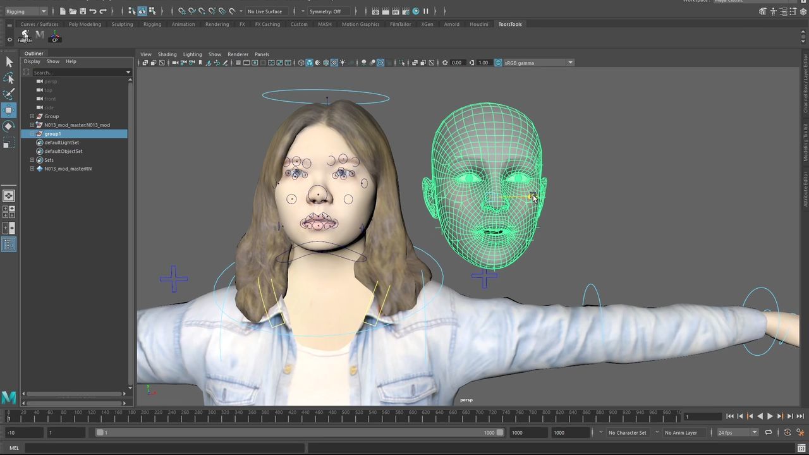The image size is (809, 455).
Task: Toggle playback loop mode button
Action: pos(768,433)
